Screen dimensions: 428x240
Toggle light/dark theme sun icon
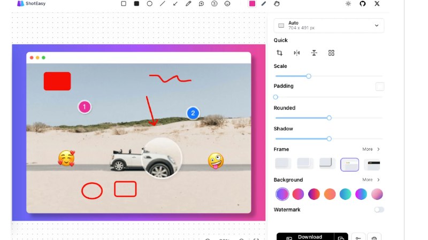tap(348, 4)
